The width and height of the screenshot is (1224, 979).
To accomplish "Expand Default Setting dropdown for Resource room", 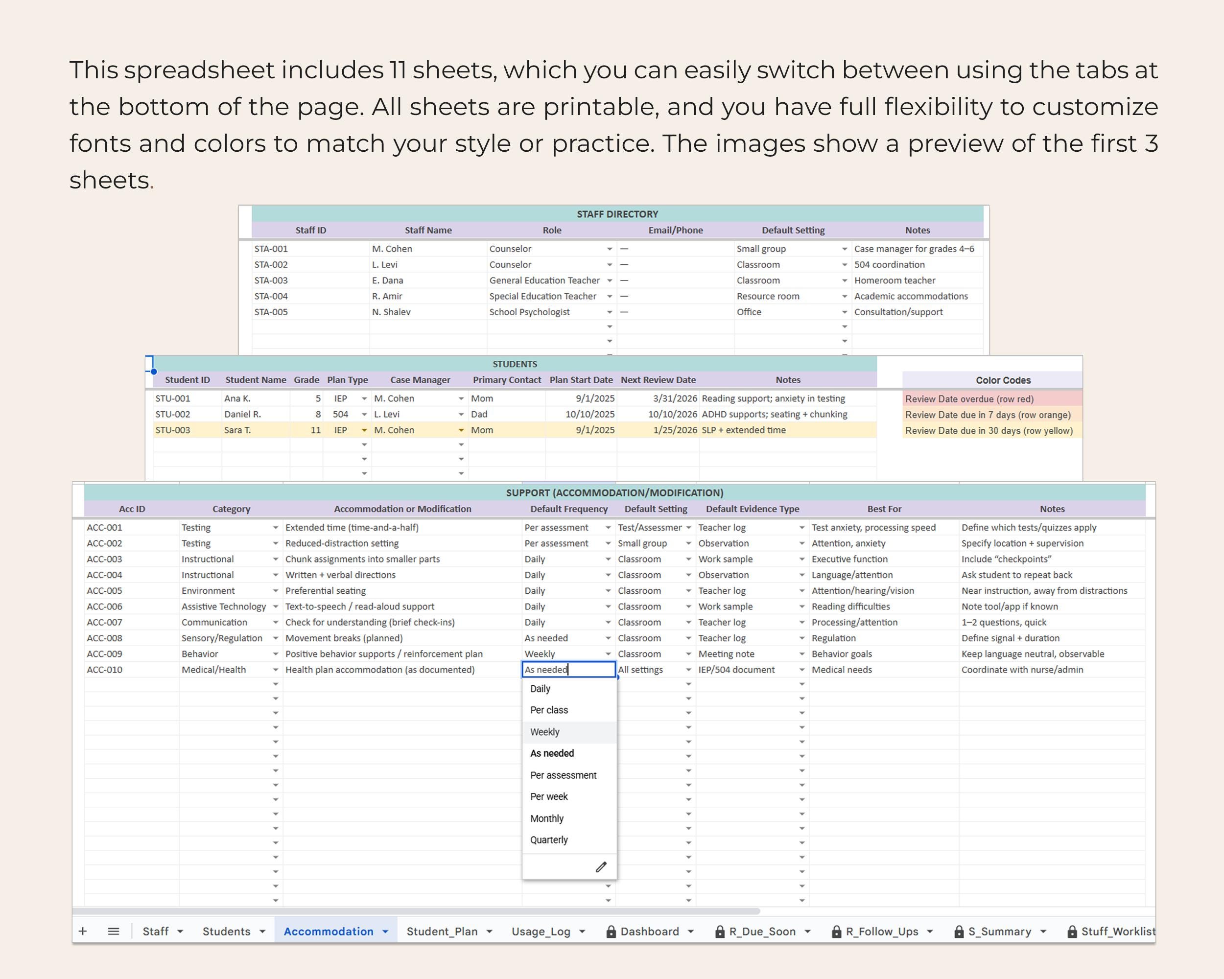I will pyautogui.click(x=845, y=296).
